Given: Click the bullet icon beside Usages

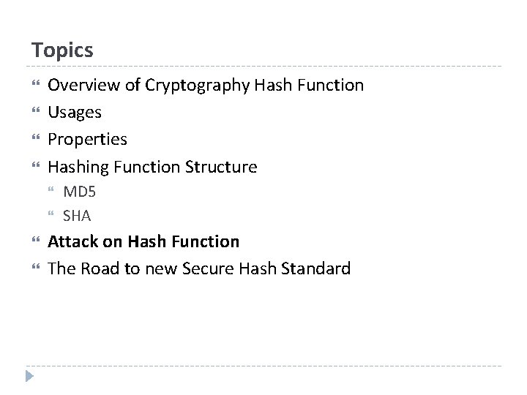Looking at the screenshot, I should (36, 110).
